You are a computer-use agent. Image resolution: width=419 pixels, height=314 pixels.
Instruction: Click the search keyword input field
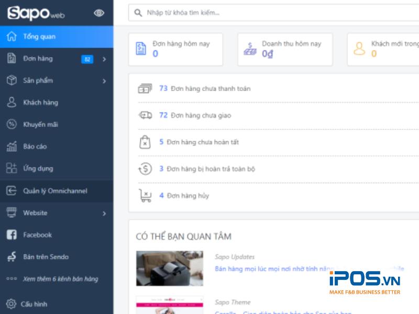(x=278, y=13)
